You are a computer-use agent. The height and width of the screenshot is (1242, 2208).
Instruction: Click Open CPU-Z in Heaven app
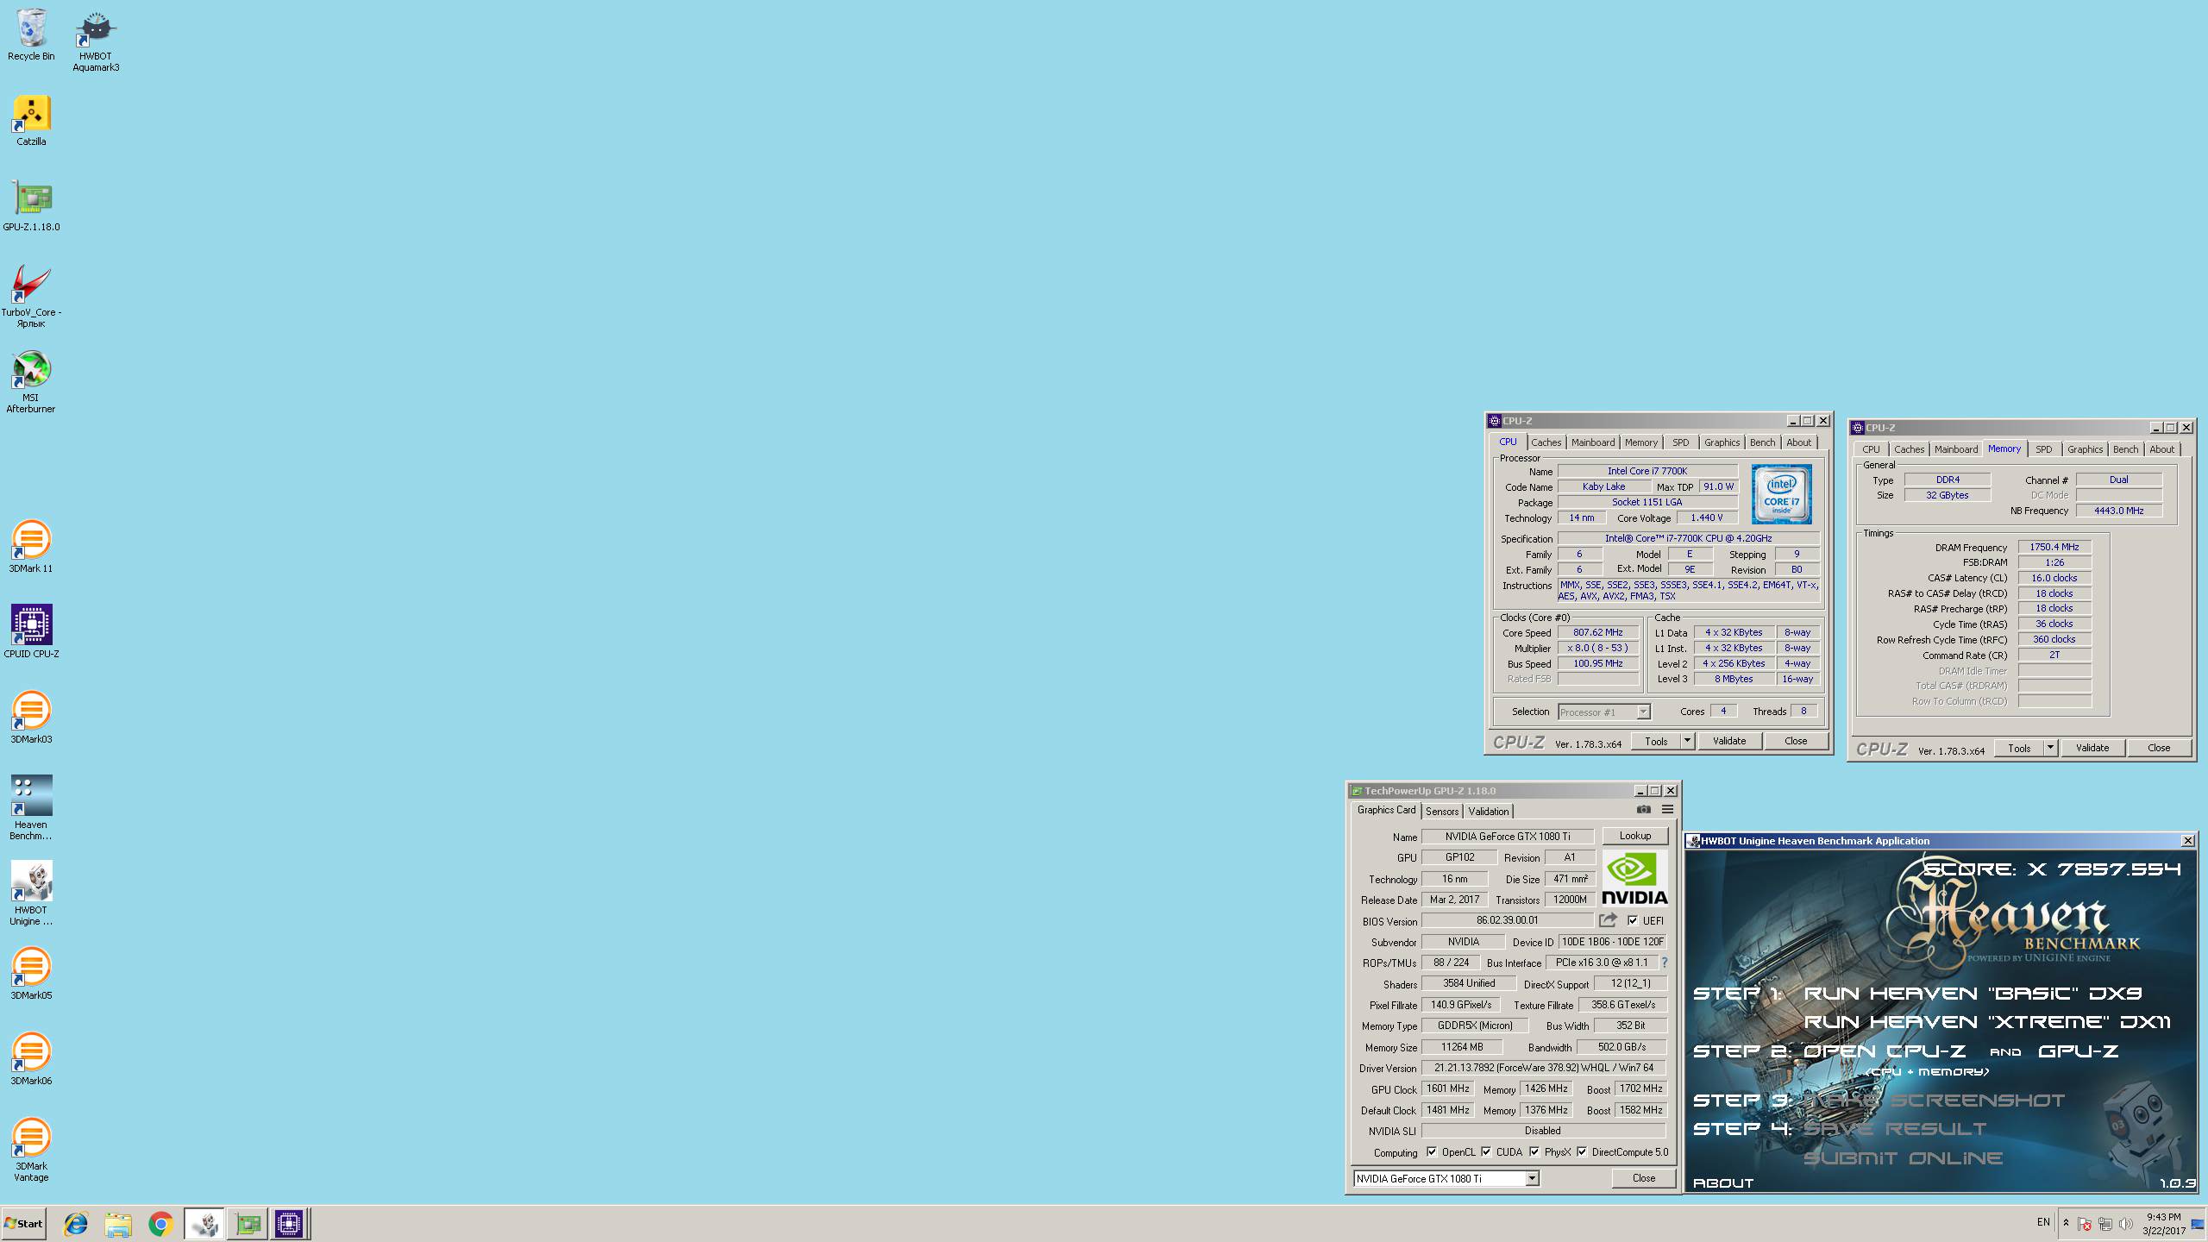click(1885, 1051)
